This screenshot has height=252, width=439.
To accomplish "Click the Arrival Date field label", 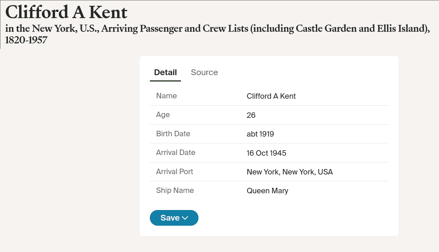I will tap(176, 153).
